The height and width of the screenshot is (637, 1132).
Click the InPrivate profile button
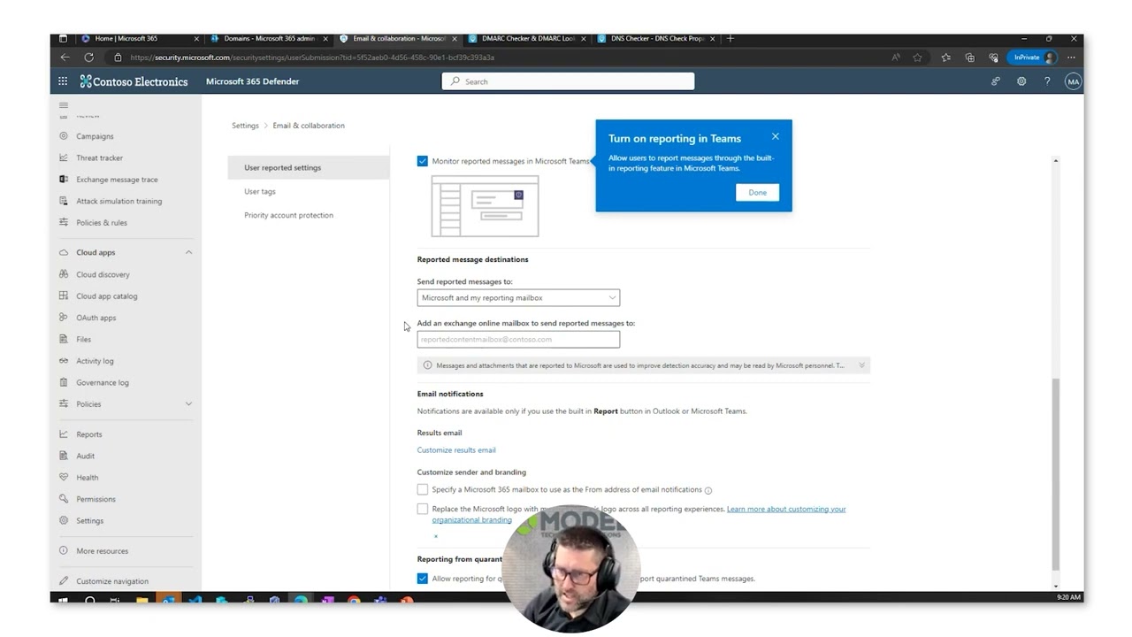coord(1033,58)
